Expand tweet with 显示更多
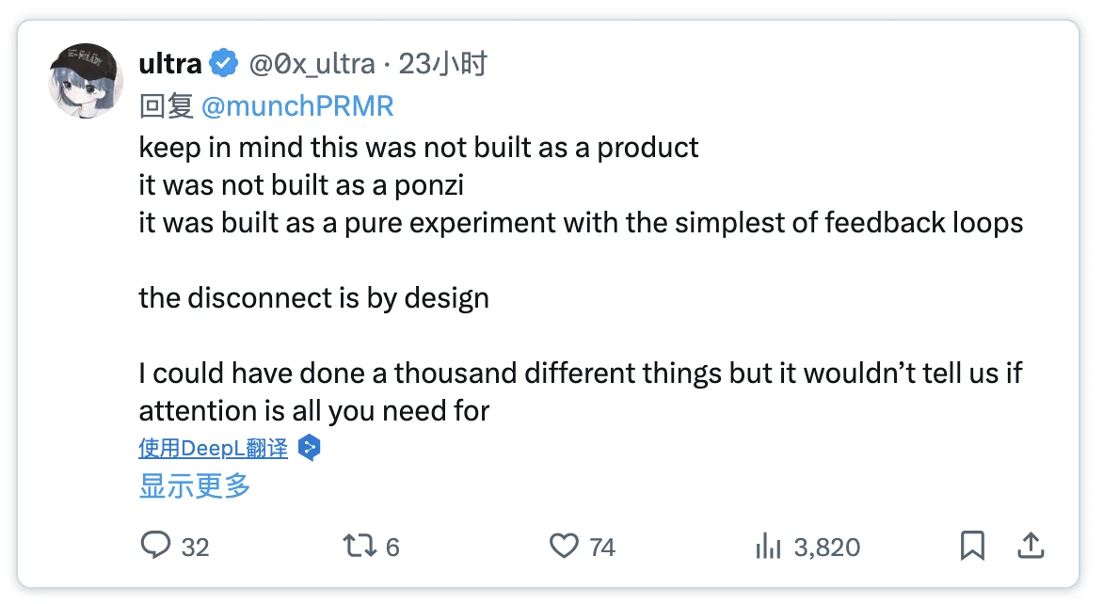 tap(195, 486)
